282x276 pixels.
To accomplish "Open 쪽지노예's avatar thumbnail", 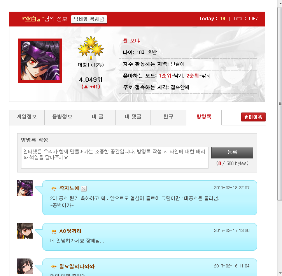I will tap(25, 188).
